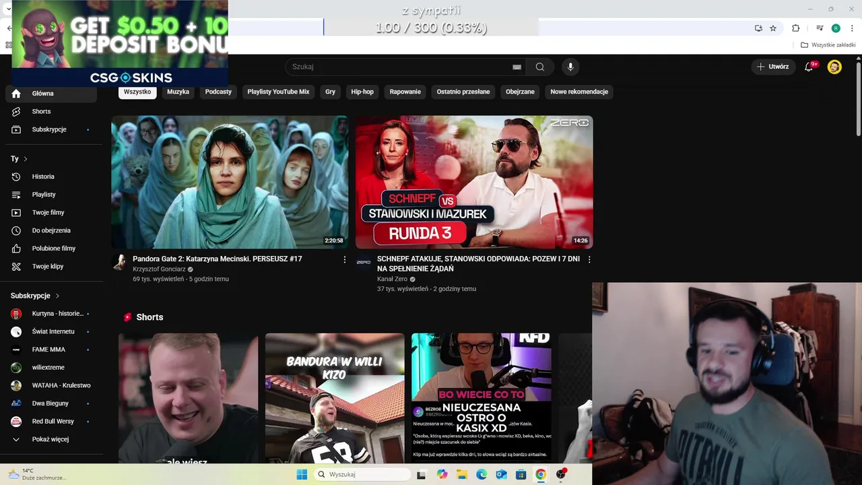The image size is (862, 485).
Task: Bookmark this page with the star icon
Action: pos(773,28)
